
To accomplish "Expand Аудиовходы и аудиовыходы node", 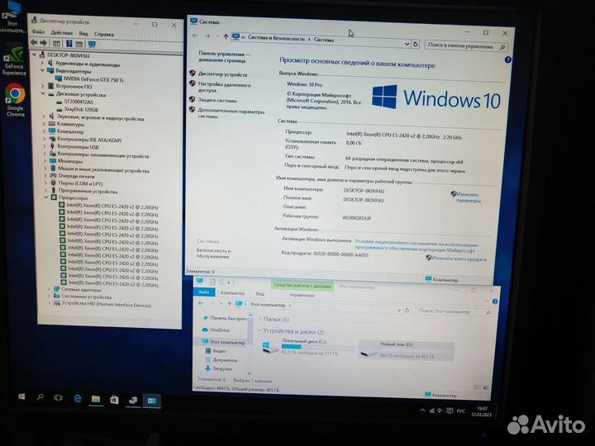I will click(x=42, y=63).
